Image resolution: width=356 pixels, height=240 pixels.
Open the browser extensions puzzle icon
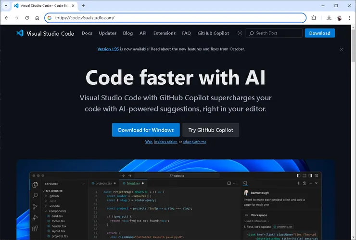point(314,18)
